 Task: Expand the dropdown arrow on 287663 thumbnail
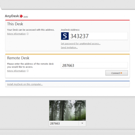click(x=82, y=123)
